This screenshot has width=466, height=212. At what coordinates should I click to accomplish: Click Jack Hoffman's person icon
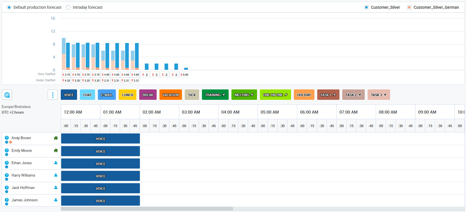[x=56, y=188]
